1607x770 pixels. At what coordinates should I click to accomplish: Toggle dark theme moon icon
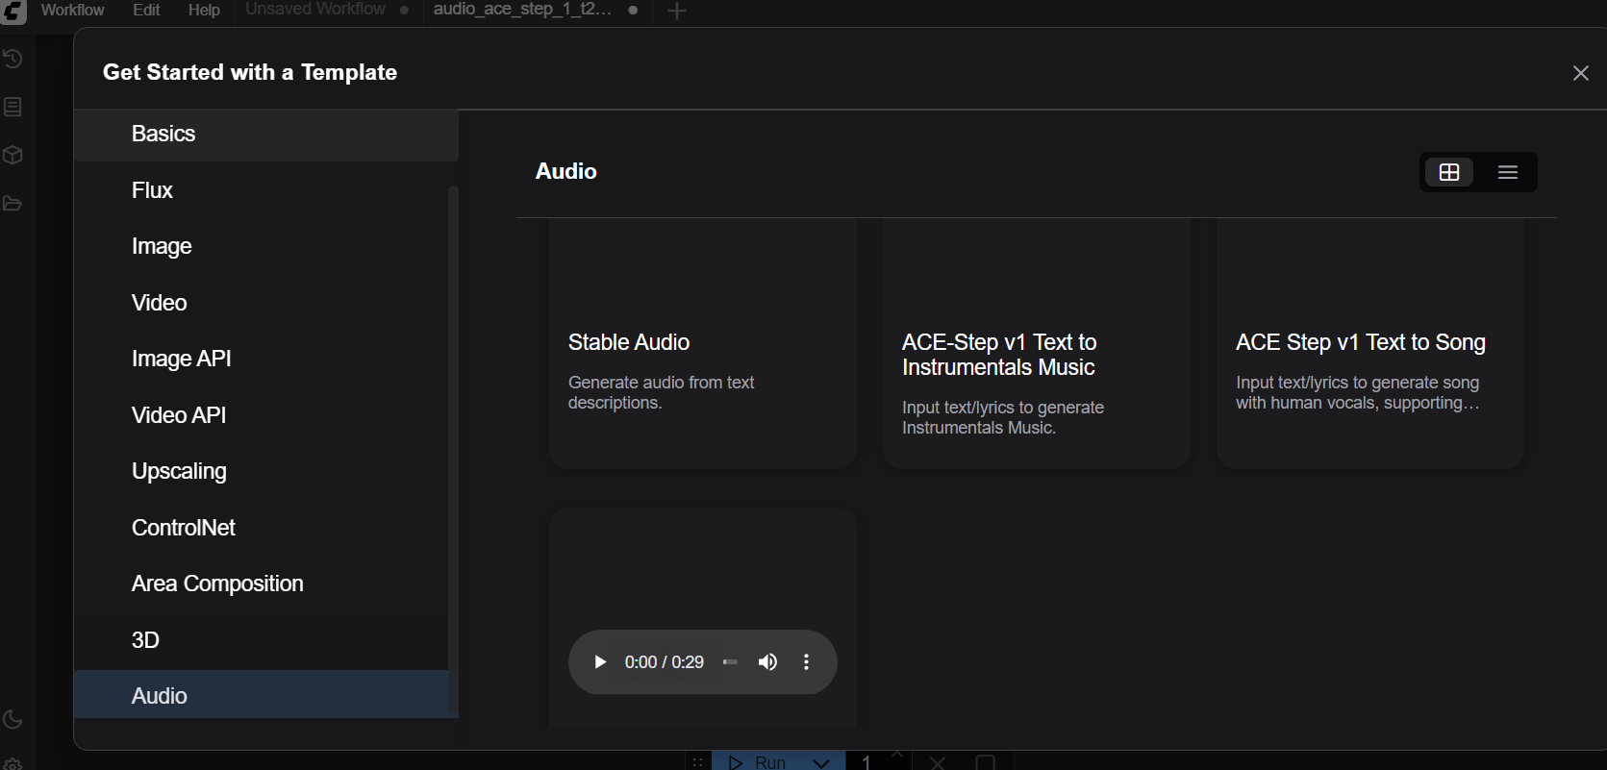[x=13, y=719]
